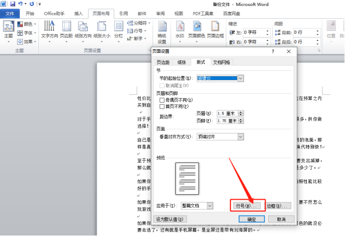Switch to the 引用 ribbon tab
The height and width of the screenshot is (236, 345).
[x=124, y=13]
